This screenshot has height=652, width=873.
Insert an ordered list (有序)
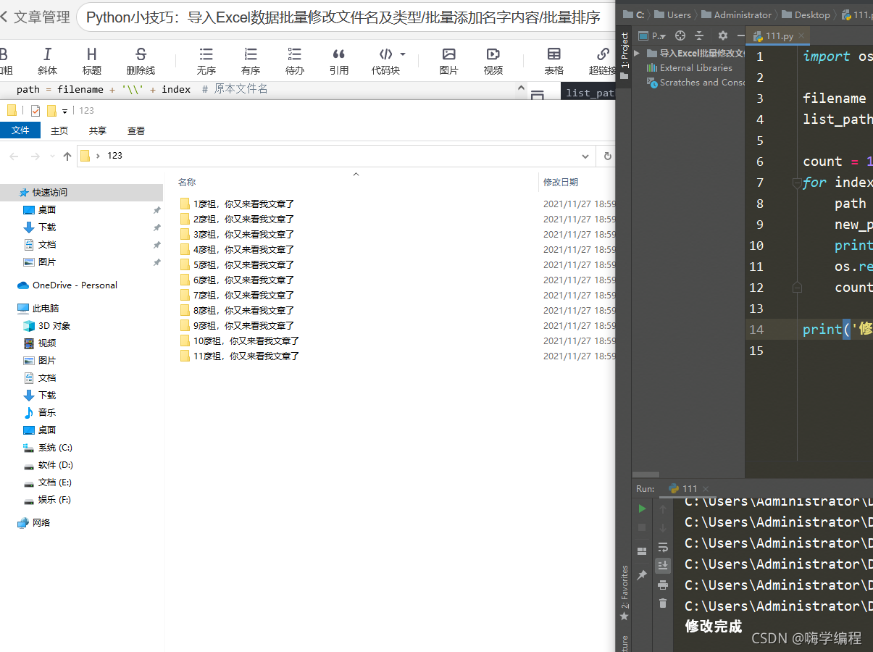coord(251,61)
